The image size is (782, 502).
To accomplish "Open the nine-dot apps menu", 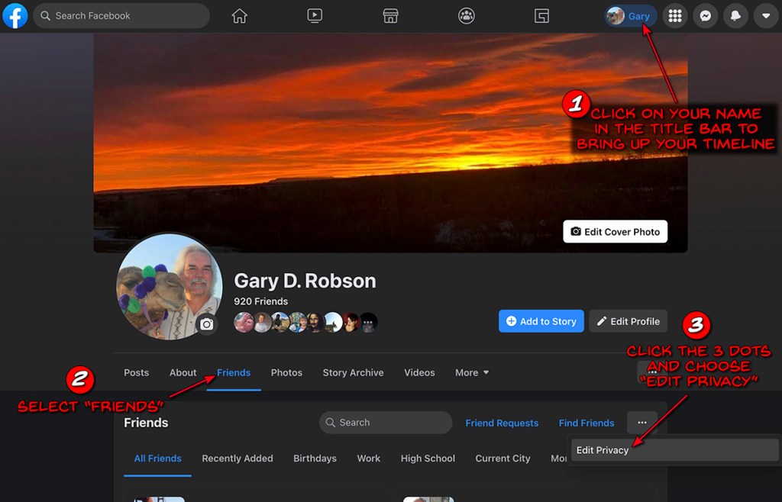I will pos(674,16).
